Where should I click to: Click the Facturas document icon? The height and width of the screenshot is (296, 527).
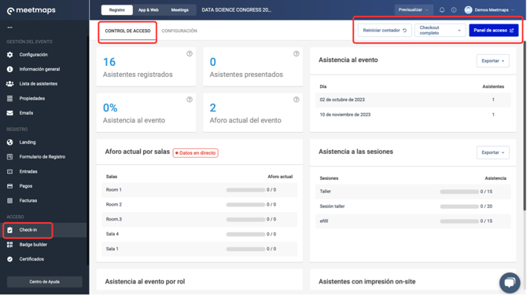coord(9,201)
